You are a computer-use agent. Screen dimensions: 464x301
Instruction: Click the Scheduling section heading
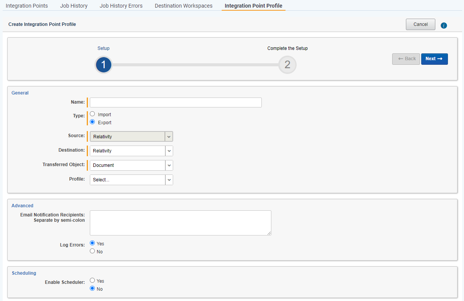(24, 273)
